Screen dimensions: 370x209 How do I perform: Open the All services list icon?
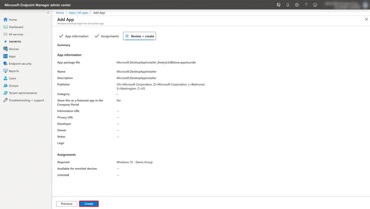tap(5, 34)
